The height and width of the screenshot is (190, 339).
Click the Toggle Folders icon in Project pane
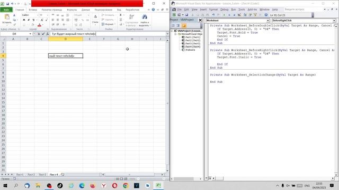tap(184, 26)
